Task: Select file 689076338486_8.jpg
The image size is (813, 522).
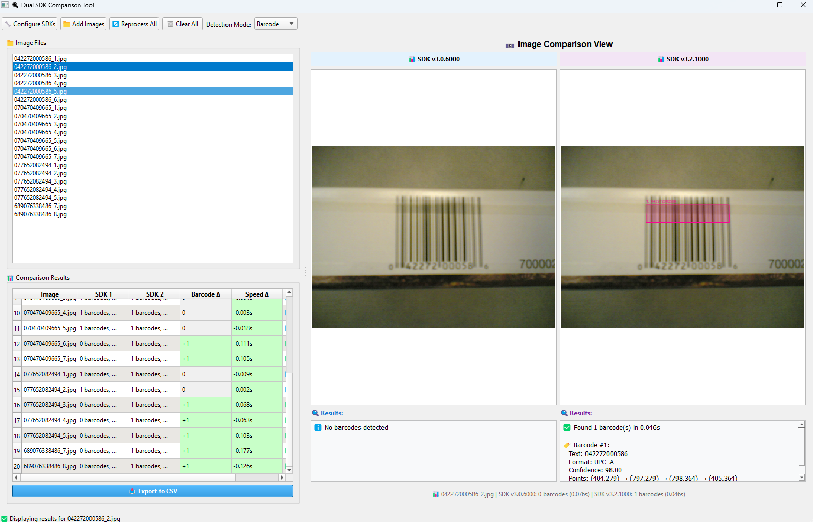Action: [153, 214]
